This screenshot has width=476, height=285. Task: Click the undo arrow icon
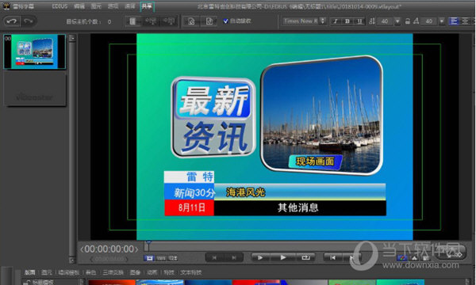click(x=12, y=21)
